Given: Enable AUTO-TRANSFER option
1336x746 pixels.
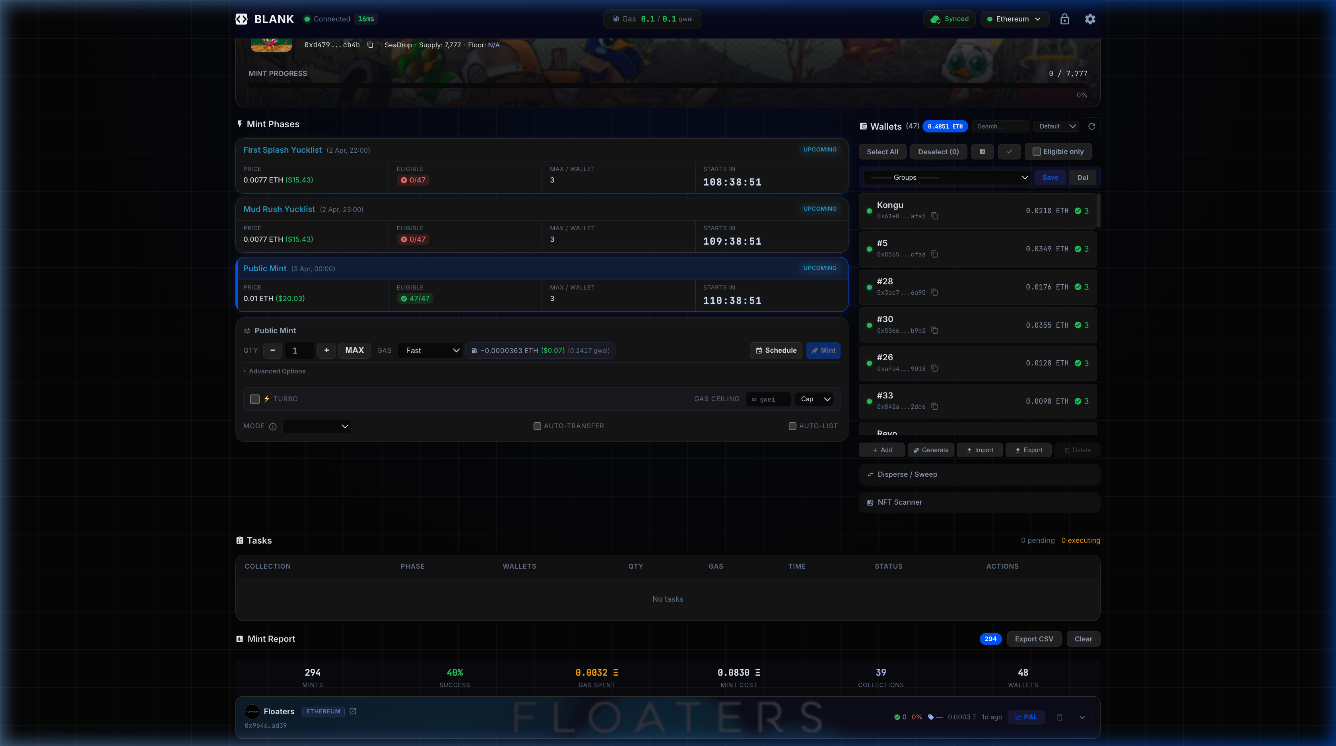Looking at the screenshot, I should (x=537, y=426).
